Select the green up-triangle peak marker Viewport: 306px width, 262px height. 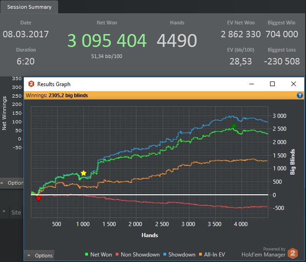[234, 125]
